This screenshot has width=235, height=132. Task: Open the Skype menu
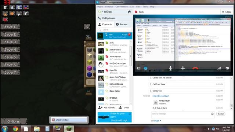pyautogui.click(x=100, y=7)
